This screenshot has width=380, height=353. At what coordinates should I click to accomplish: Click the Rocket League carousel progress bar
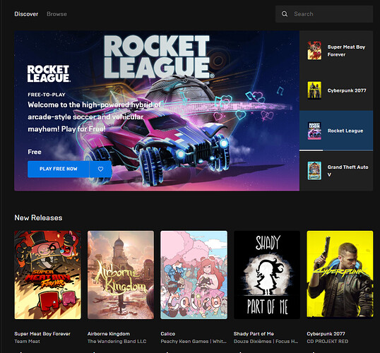point(336,150)
